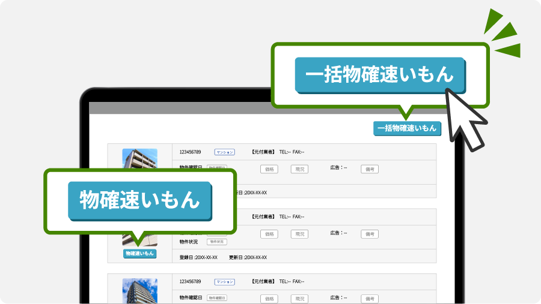Click the bold 物件状況 label in the second listing
This screenshot has height=304, width=541.
point(189,242)
